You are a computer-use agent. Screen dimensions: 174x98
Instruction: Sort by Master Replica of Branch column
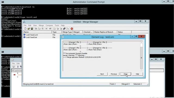click(105, 32)
